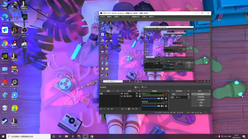This screenshot has height=139, width=248.
Task: Select the QQ音乐 desktop icon
Action: point(15,109)
